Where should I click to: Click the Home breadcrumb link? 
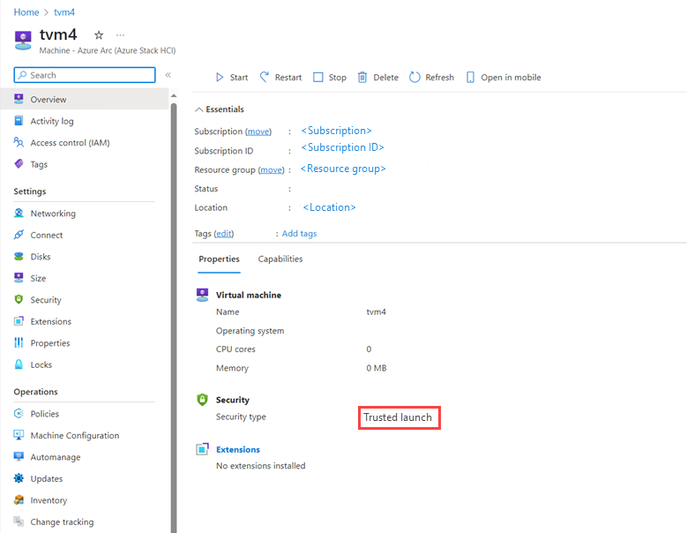pyautogui.click(x=26, y=12)
